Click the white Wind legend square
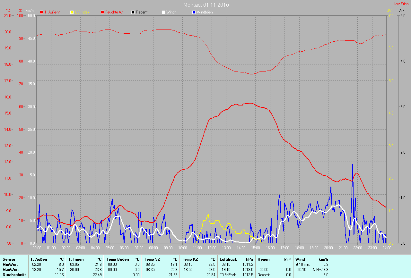 click(163, 12)
